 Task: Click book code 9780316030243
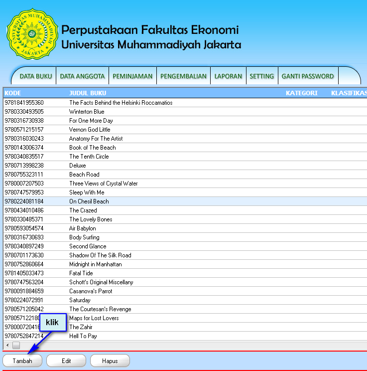[x=24, y=139]
